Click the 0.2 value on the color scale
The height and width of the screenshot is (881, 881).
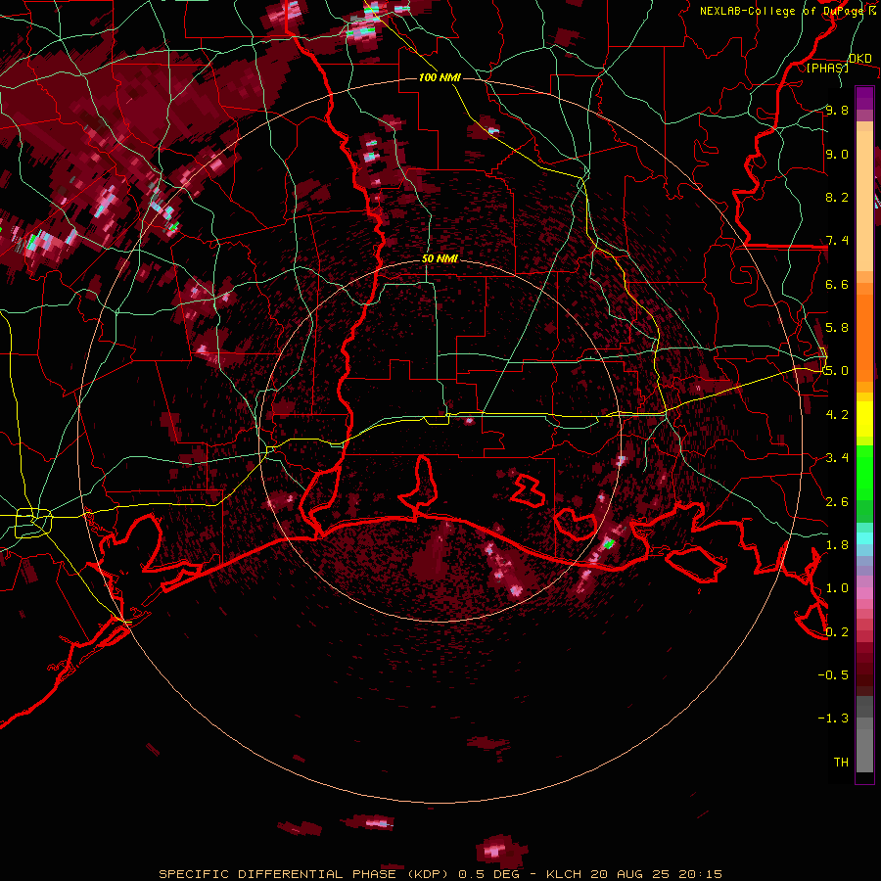pos(837,632)
